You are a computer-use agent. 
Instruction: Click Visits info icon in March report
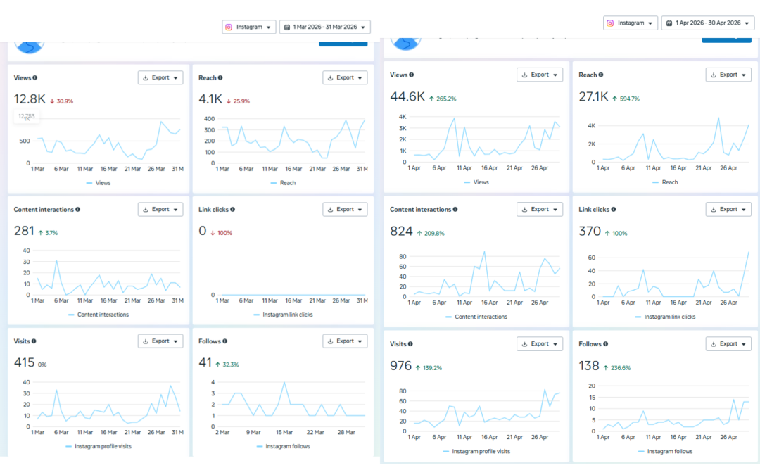click(34, 341)
